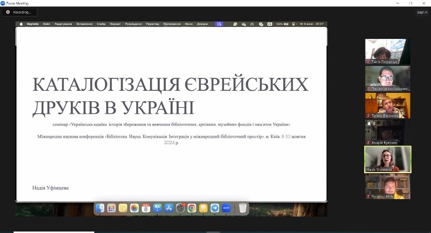
Task: Open the Apple menu
Action: tap(21, 23)
